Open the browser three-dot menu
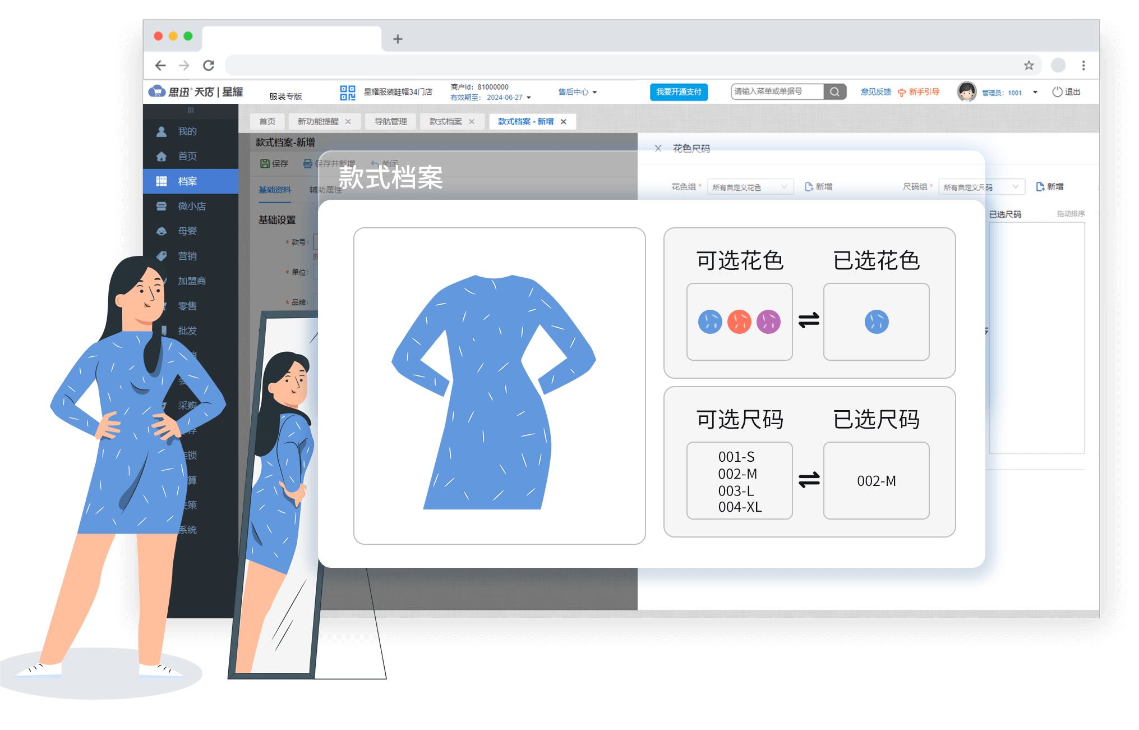This screenshot has height=730, width=1139. 1083,66
